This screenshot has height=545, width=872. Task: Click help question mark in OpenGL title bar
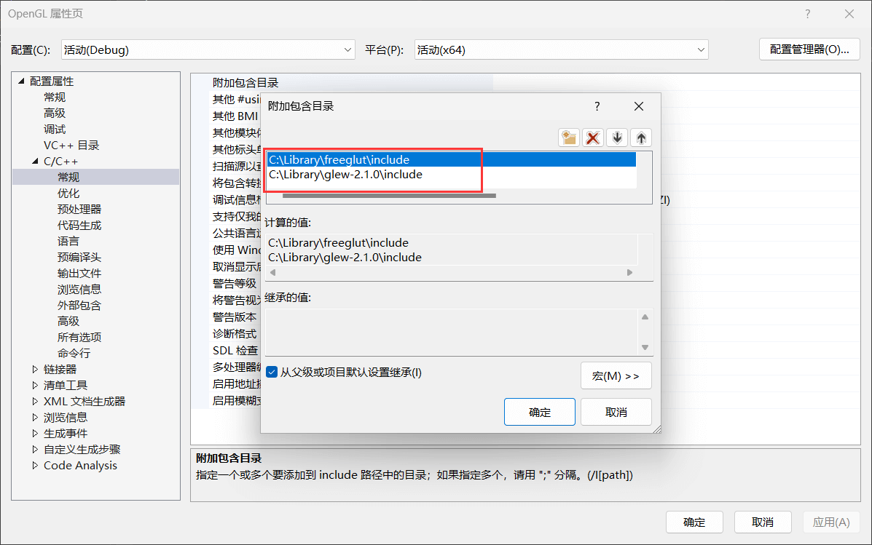click(x=807, y=14)
